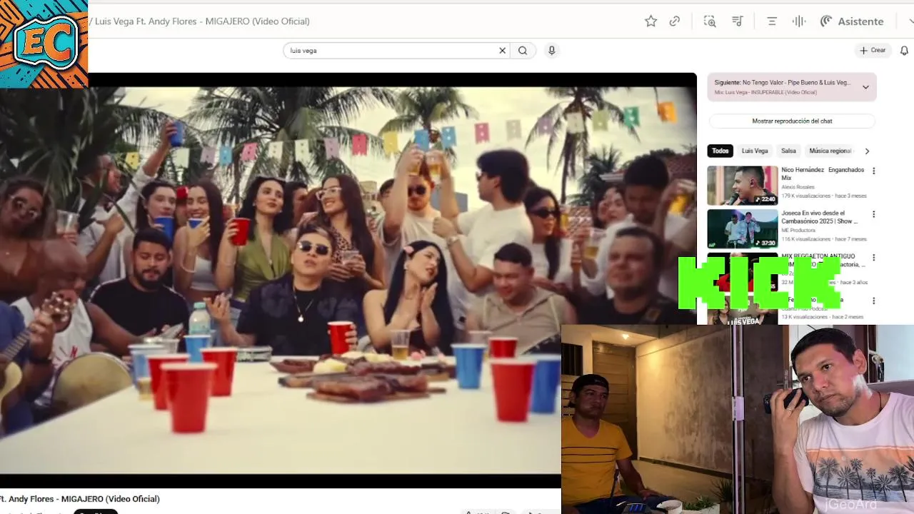Click '179 K visualizaciones · hace 3 meses'

coord(824,196)
